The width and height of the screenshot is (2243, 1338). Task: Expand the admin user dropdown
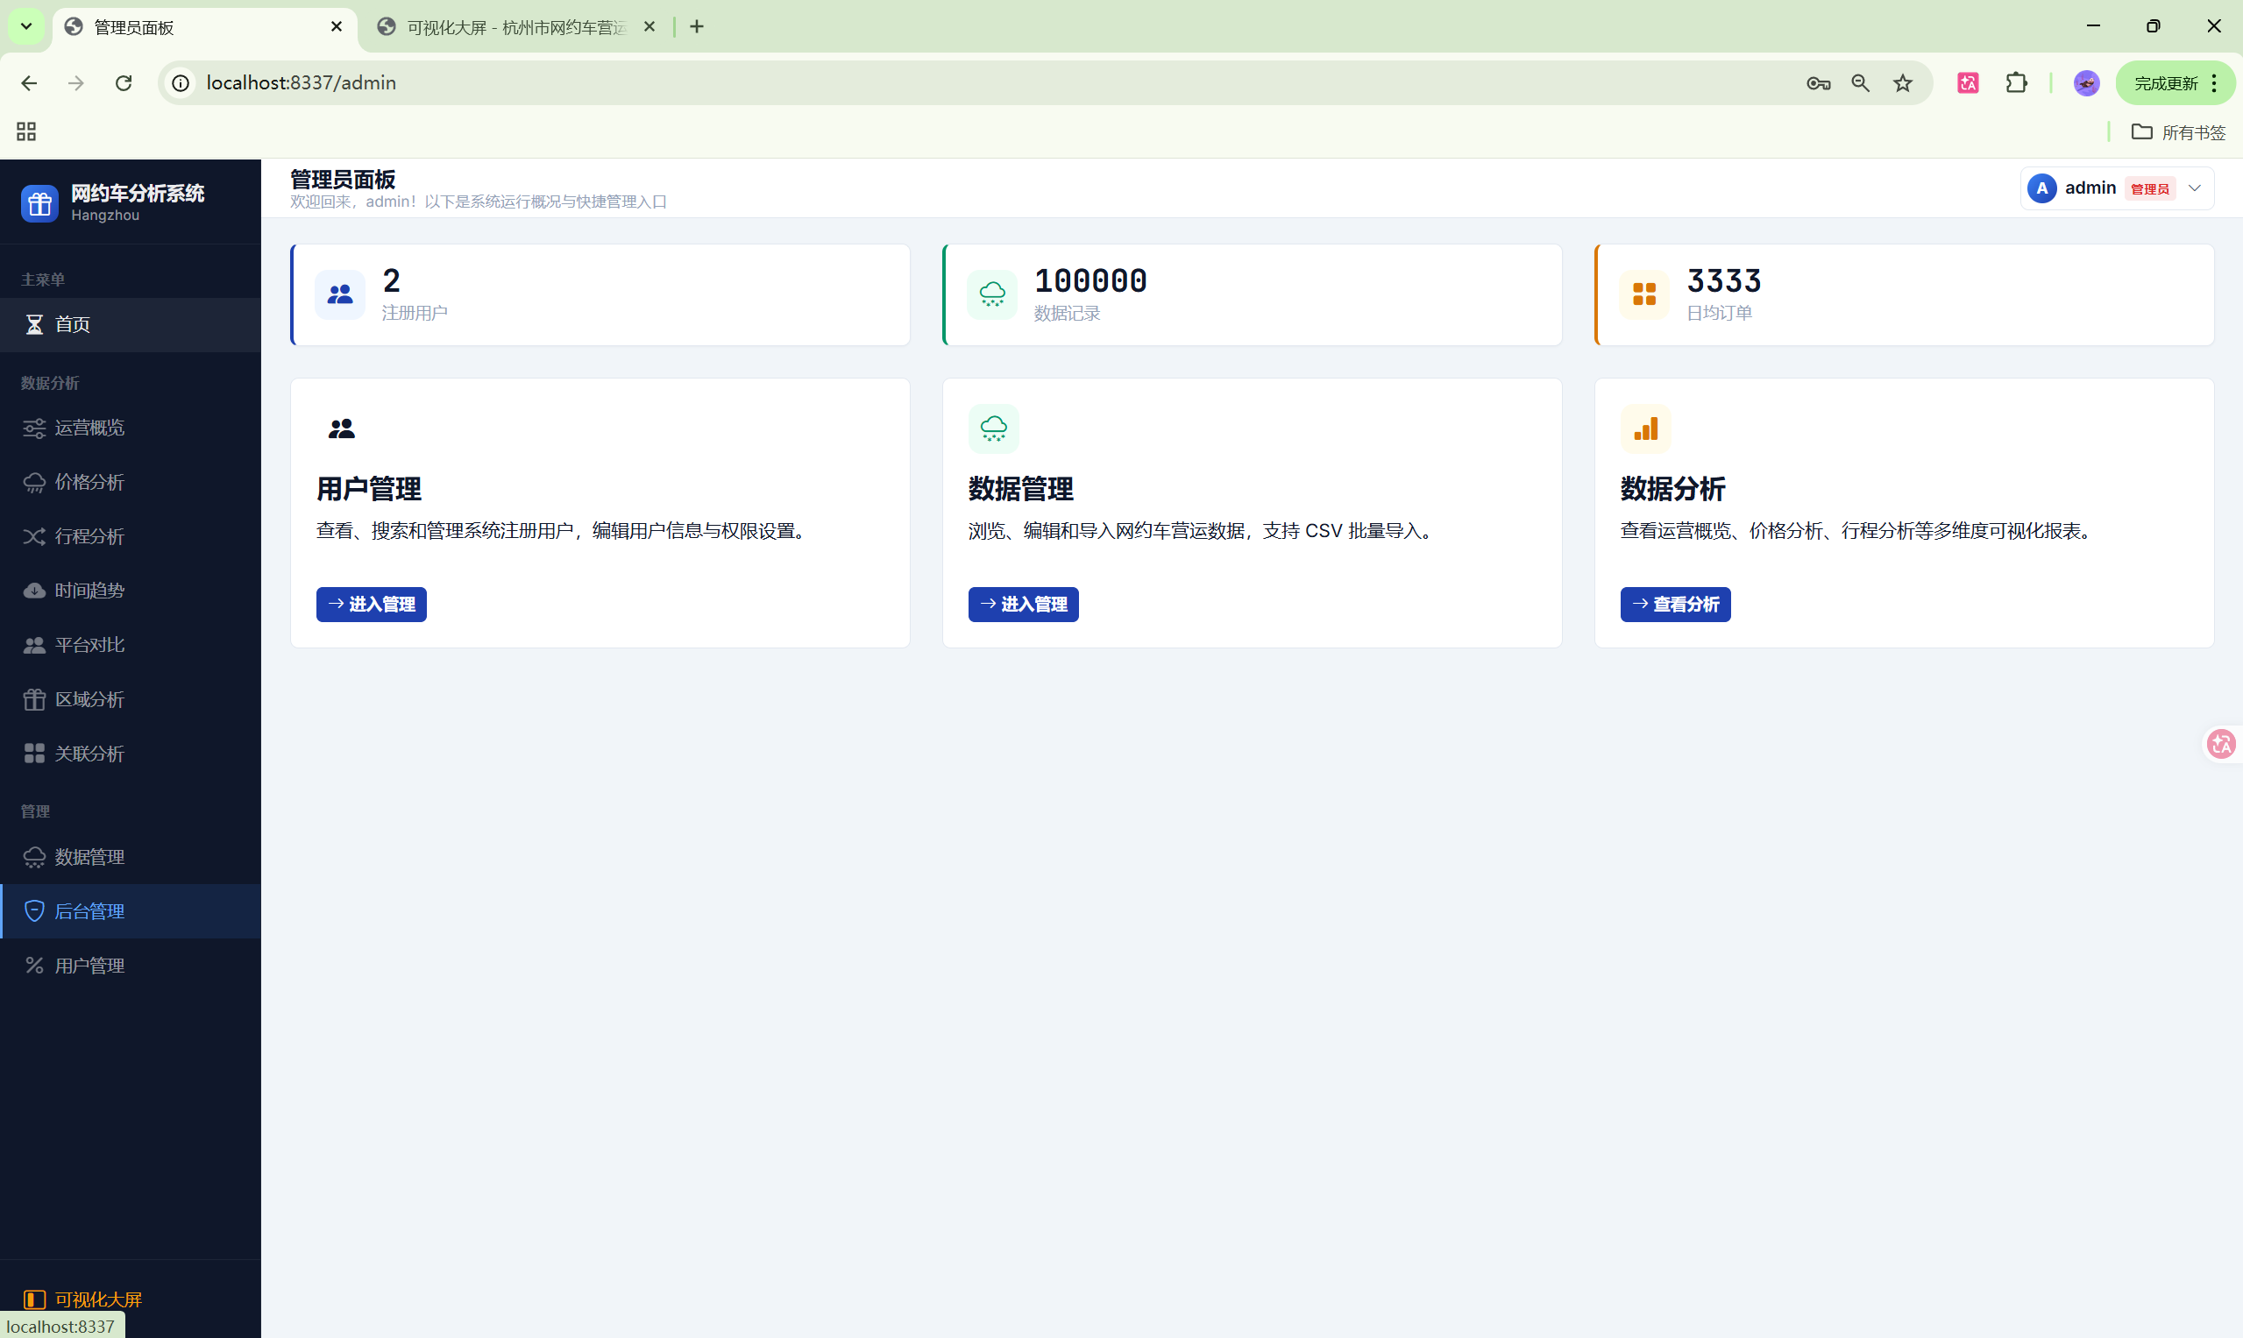pos(2194,188)
